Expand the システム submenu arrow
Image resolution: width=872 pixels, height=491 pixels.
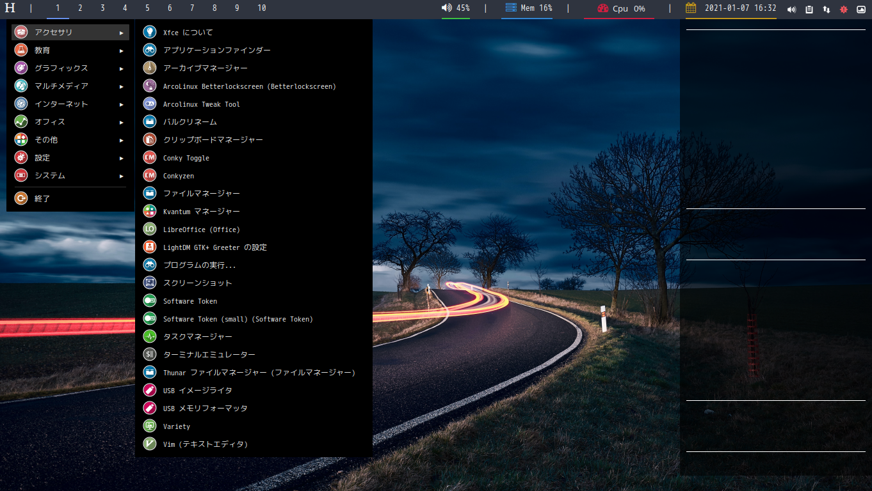coord(122,176)
